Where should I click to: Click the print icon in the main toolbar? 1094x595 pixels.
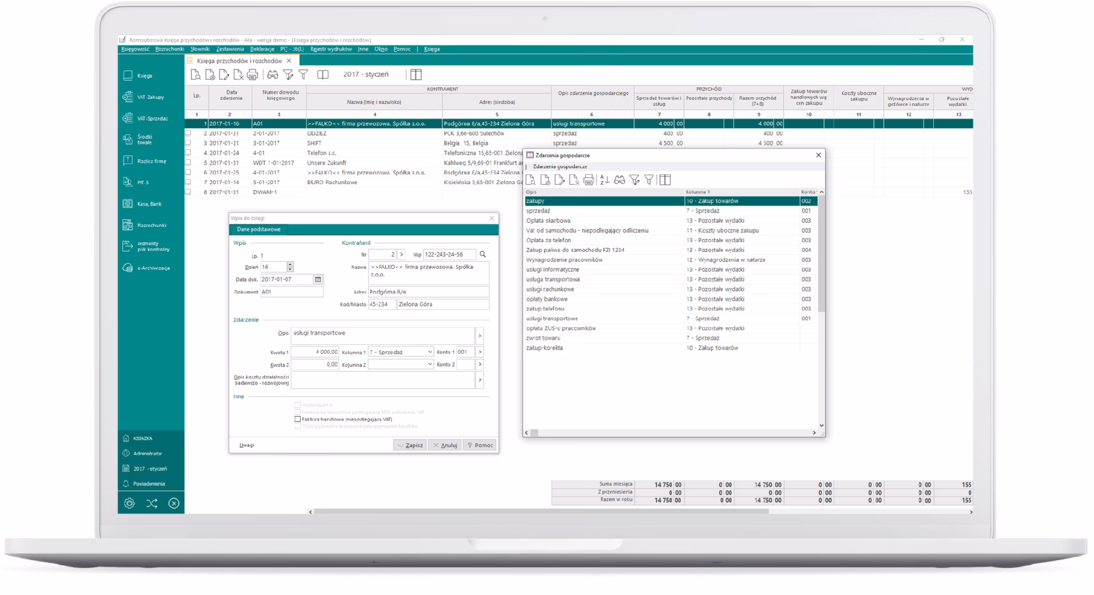252,75
